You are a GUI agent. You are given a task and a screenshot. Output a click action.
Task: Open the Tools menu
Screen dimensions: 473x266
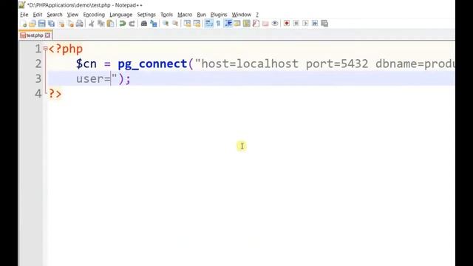pyautogui.click(x=166, y=15)
